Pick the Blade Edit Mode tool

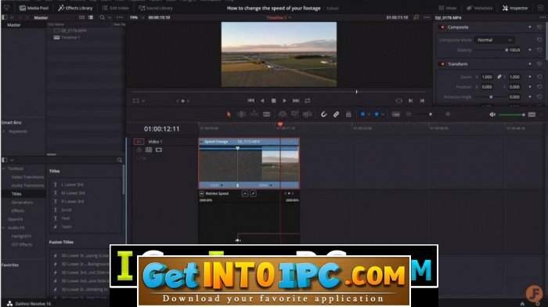(267, 114)
